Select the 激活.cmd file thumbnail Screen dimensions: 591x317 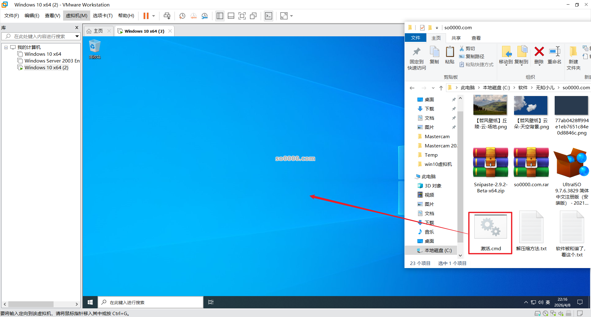pyautogui.click(x=490, y=228)
